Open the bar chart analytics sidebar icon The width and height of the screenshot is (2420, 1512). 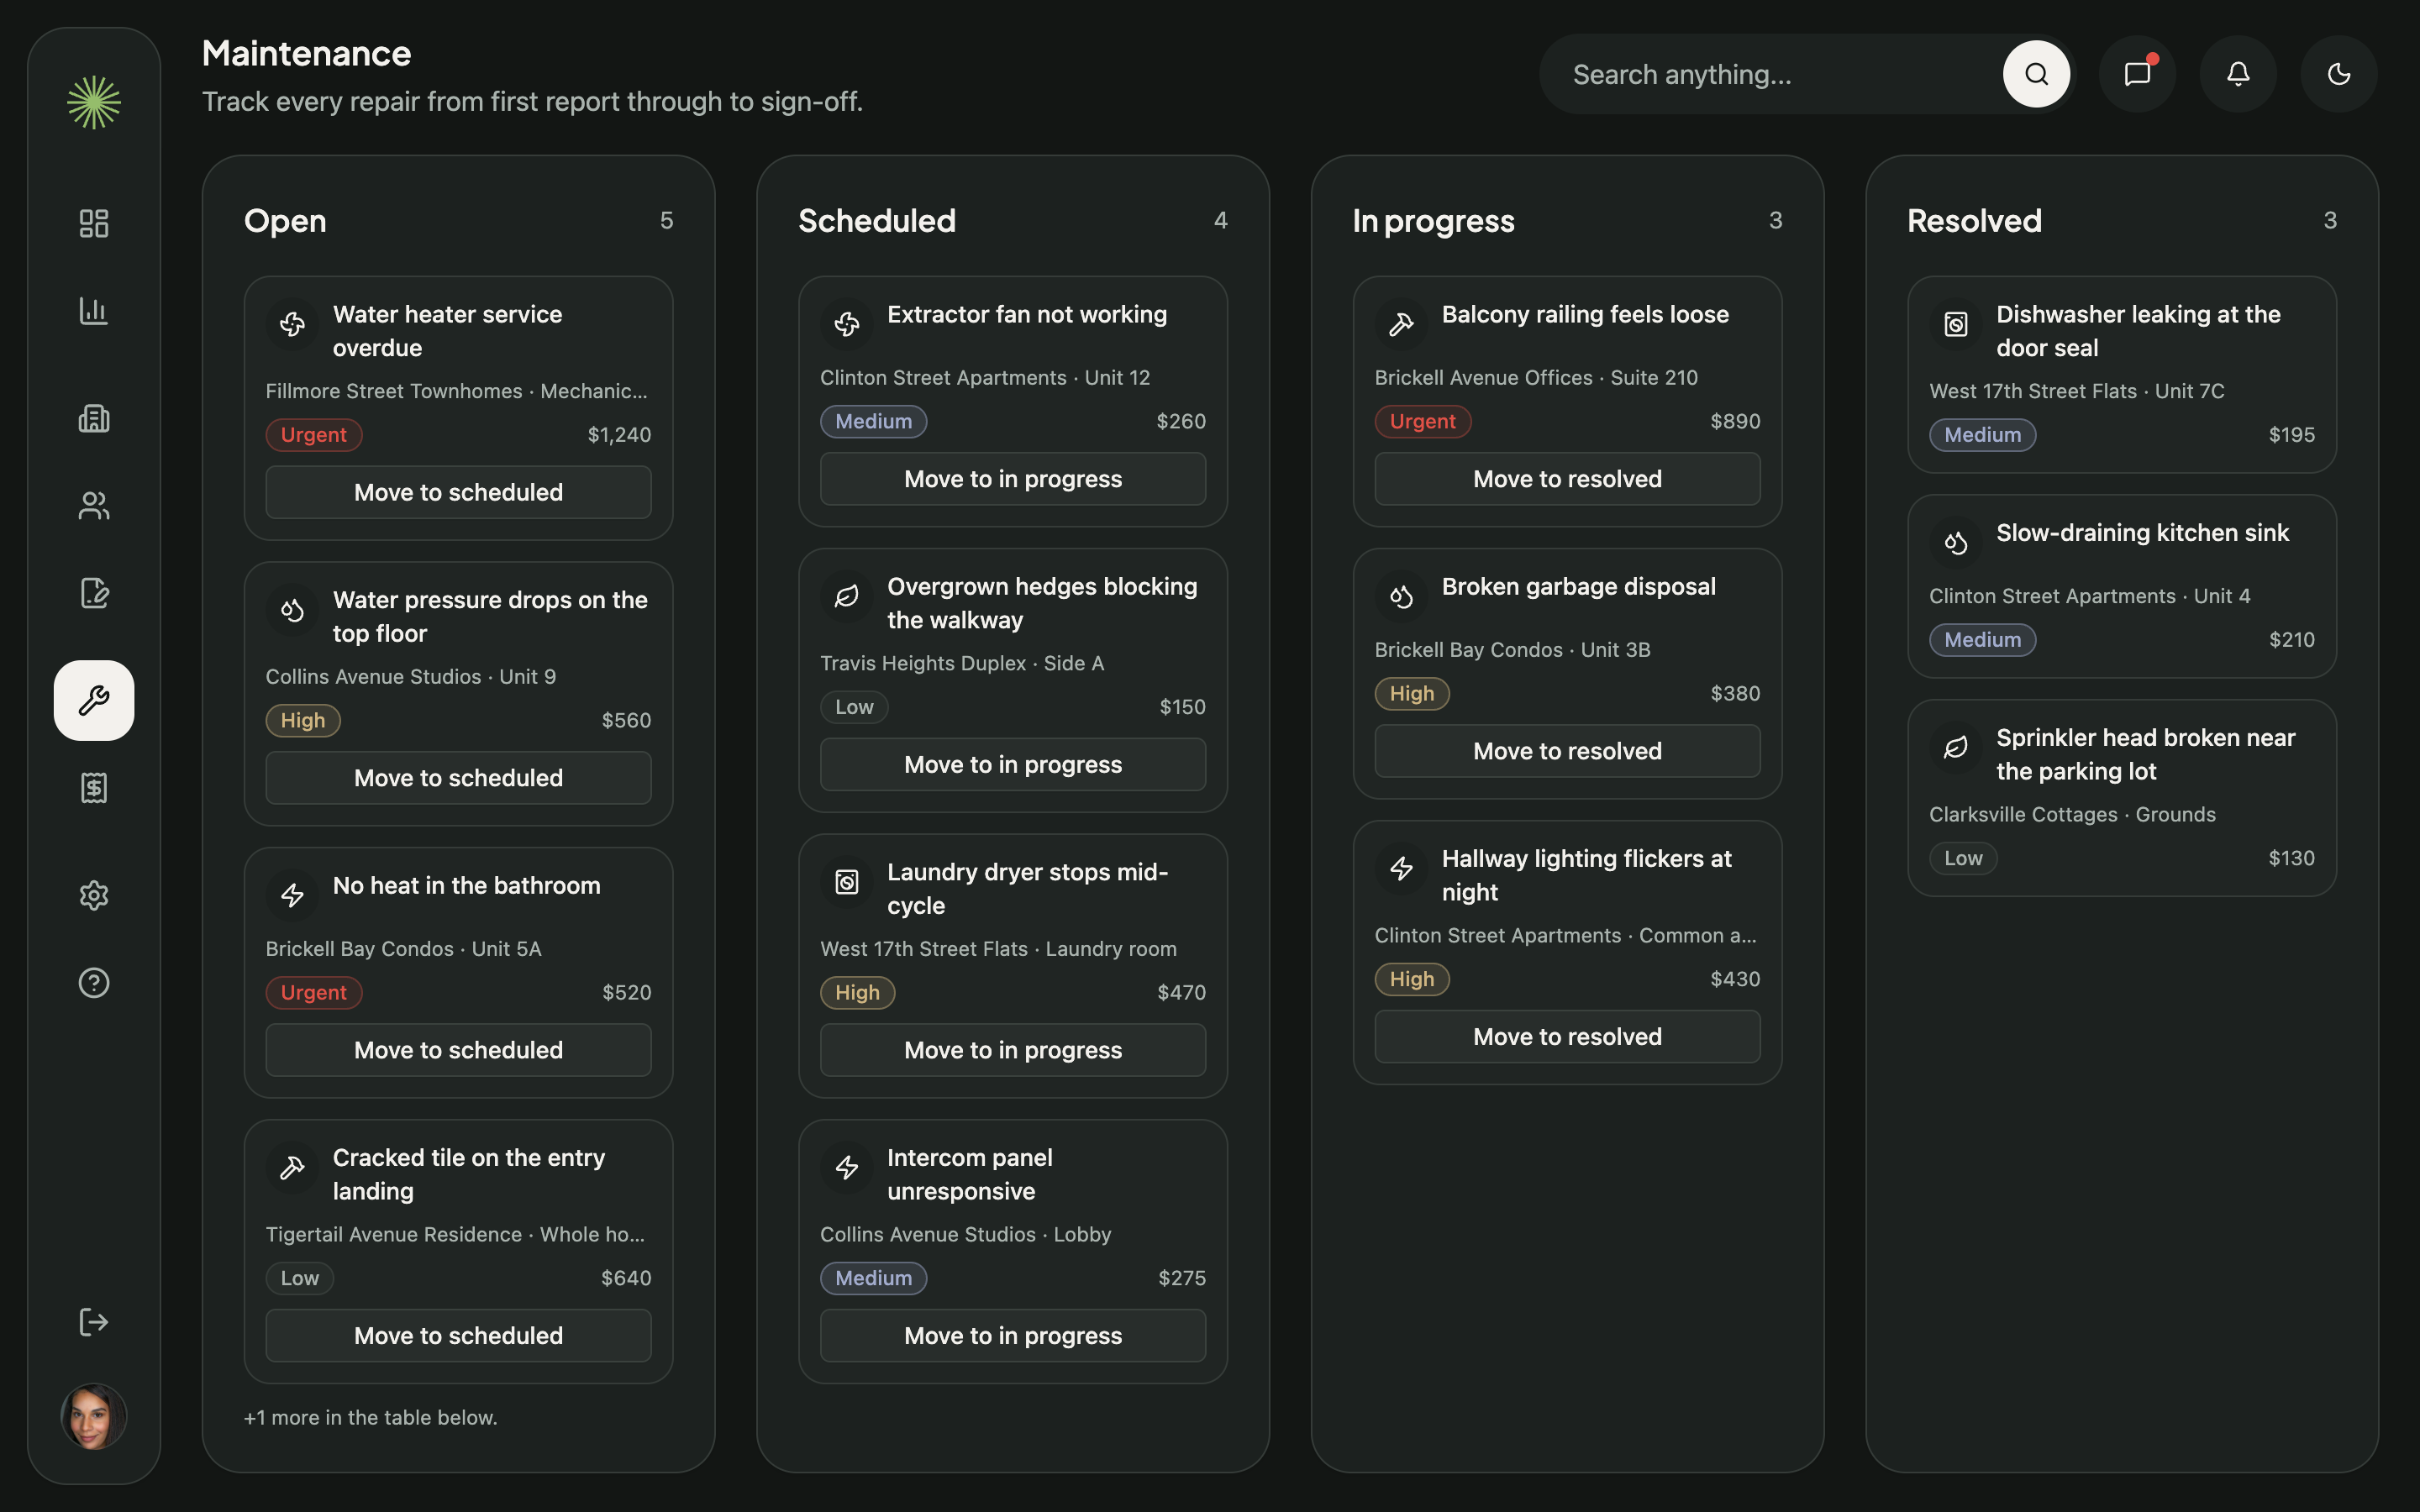pyautogui.click(x=94, y=311)
